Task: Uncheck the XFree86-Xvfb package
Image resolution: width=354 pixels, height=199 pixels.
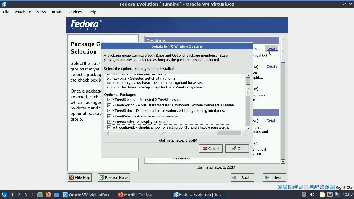Action: click(109, 105)
